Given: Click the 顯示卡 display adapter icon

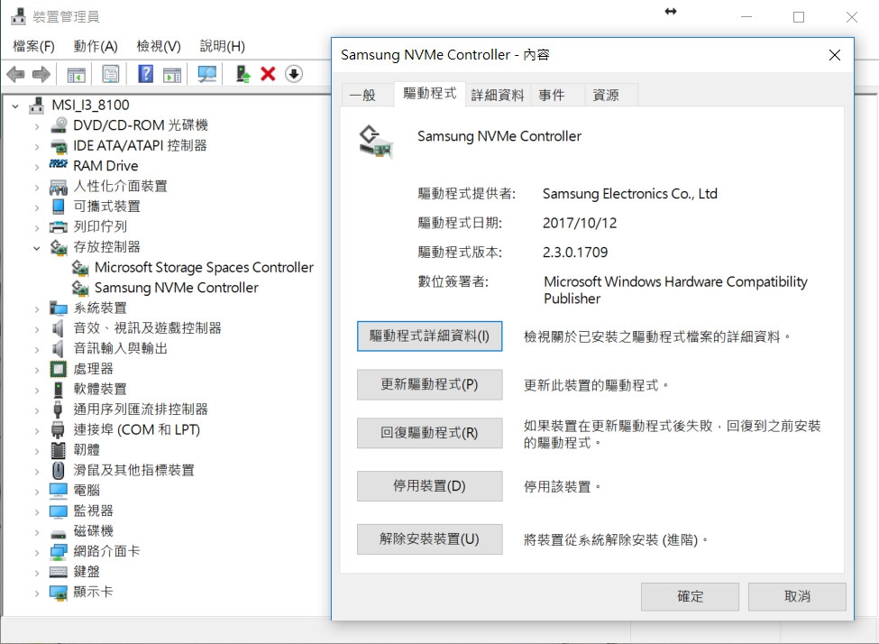Looking at the screenshot, I should pos(59,593).
